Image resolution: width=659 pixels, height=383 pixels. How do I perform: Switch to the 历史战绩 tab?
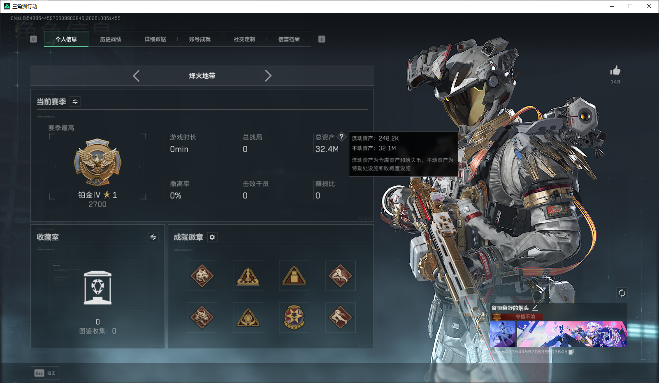tap(111, 39)
